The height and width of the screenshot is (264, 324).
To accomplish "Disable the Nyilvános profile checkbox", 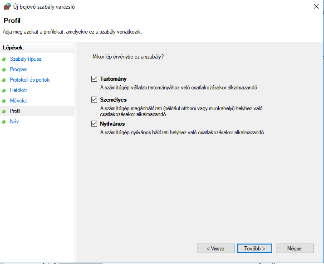I will pyautogui.click(x=94, y=124).
